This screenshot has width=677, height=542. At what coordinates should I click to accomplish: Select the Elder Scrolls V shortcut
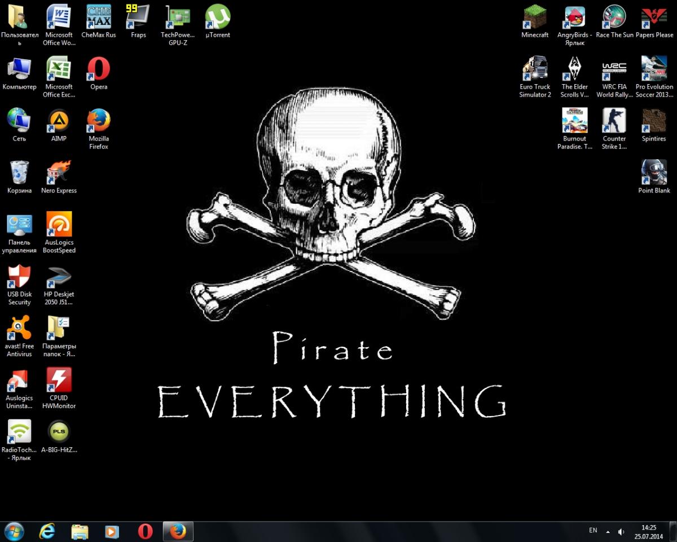575,70
